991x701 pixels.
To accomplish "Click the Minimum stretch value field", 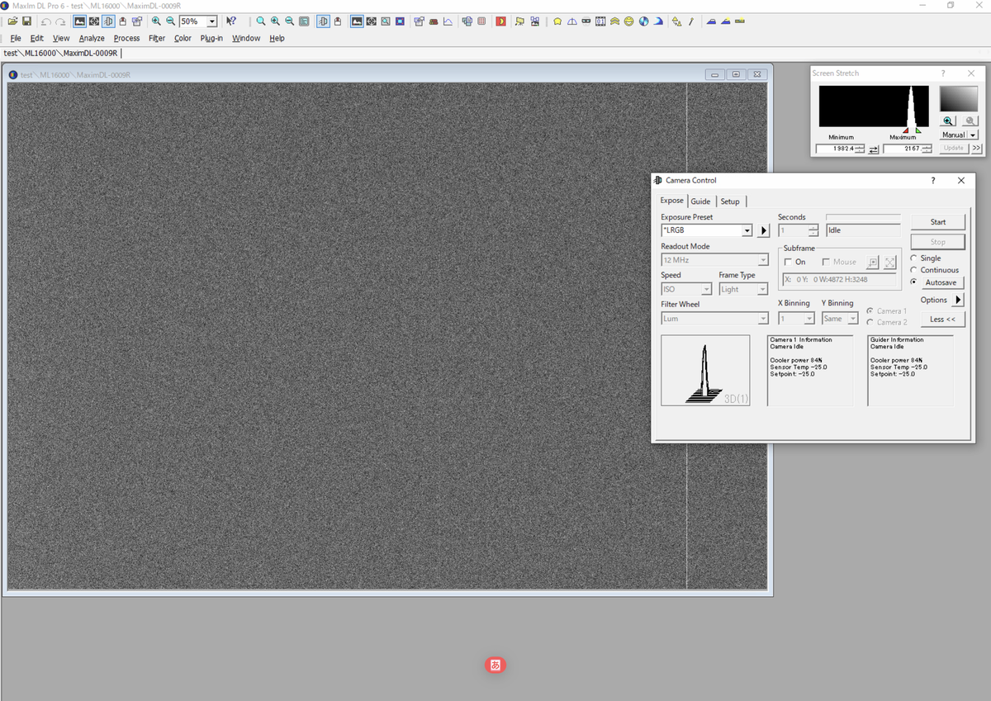I will (834, 149).
